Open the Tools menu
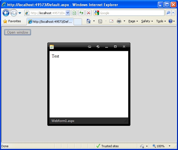Viewport: 178px width, 150px height. pyautogui.click(x=161, y=21)
